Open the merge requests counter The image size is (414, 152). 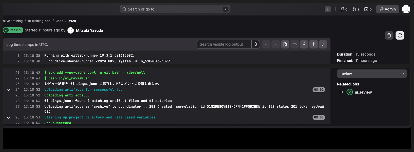[356, 9]
